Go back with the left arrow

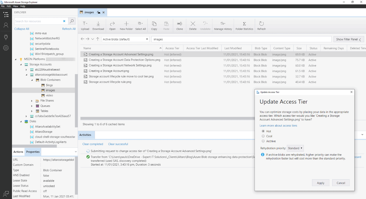[82, 39]
